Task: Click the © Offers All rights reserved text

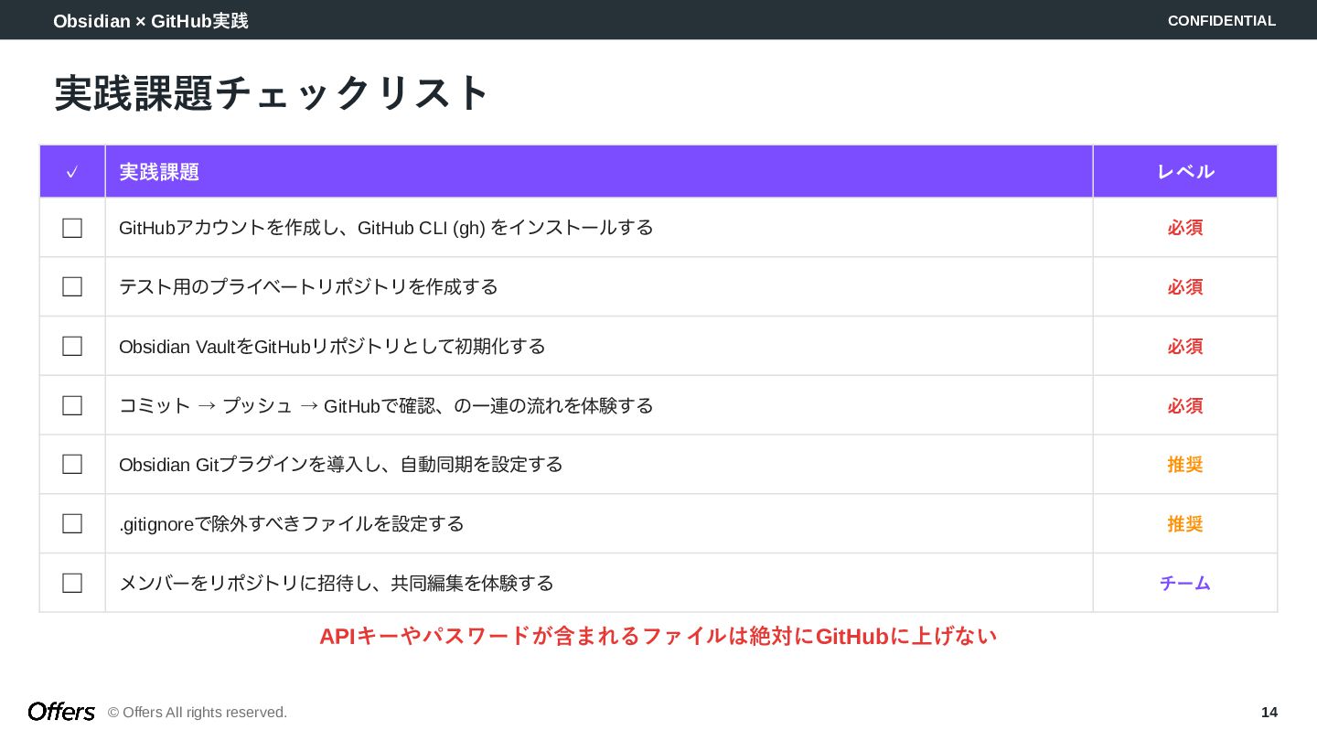Action: [198, 713]
